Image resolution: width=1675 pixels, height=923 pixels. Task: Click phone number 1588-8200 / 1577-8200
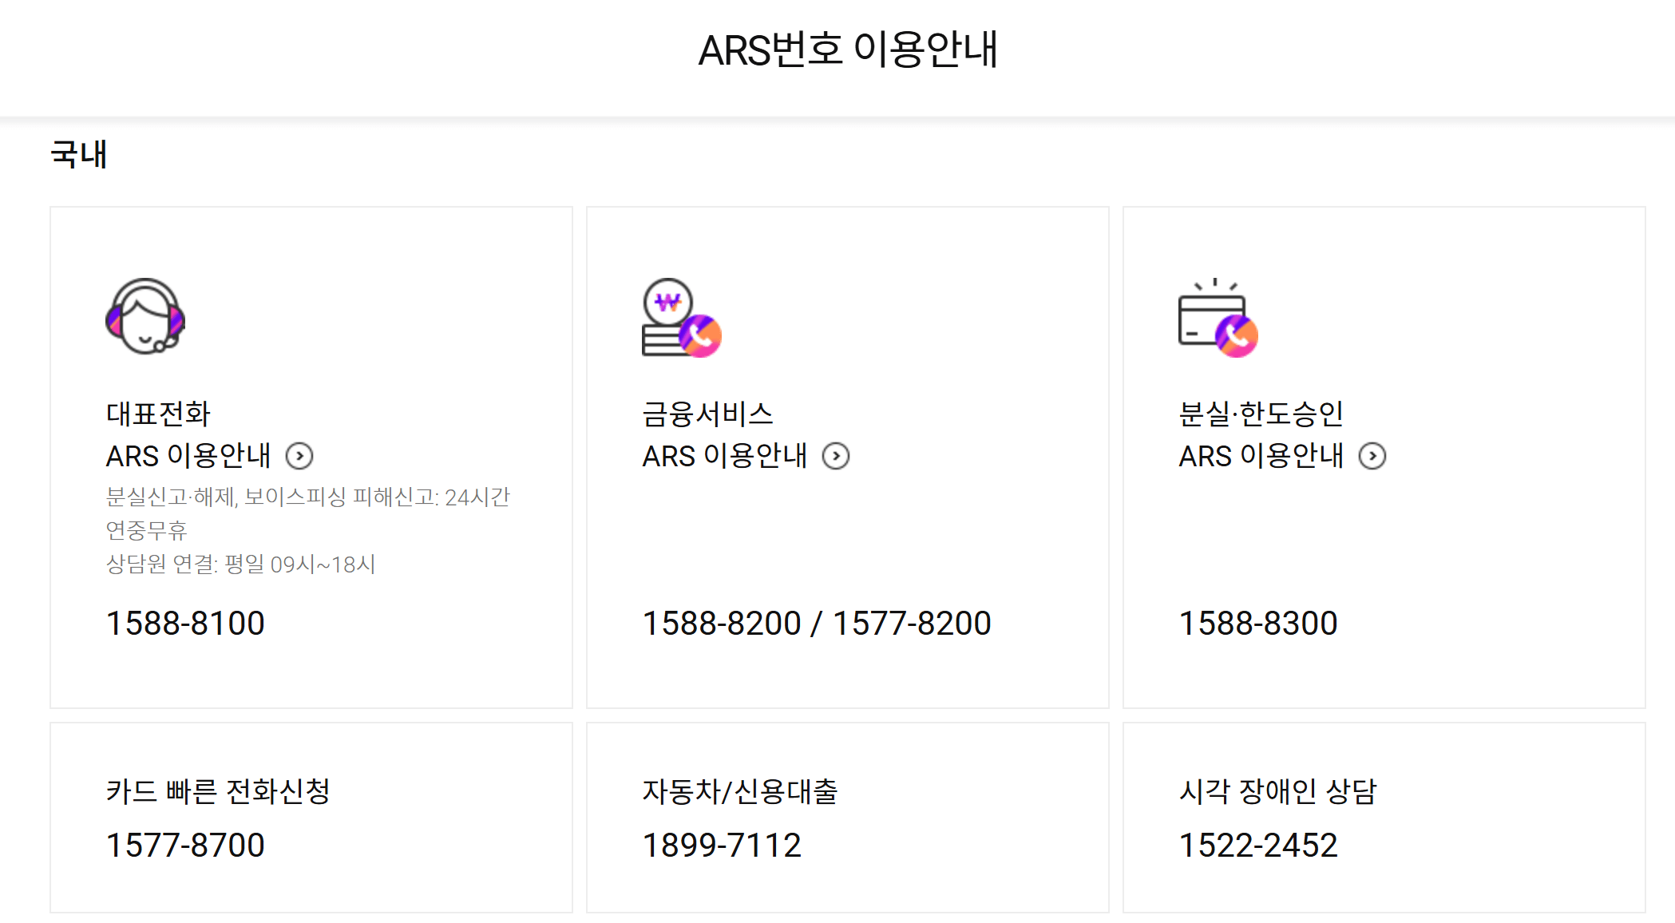pyautogui.click(x=816, y=623)
